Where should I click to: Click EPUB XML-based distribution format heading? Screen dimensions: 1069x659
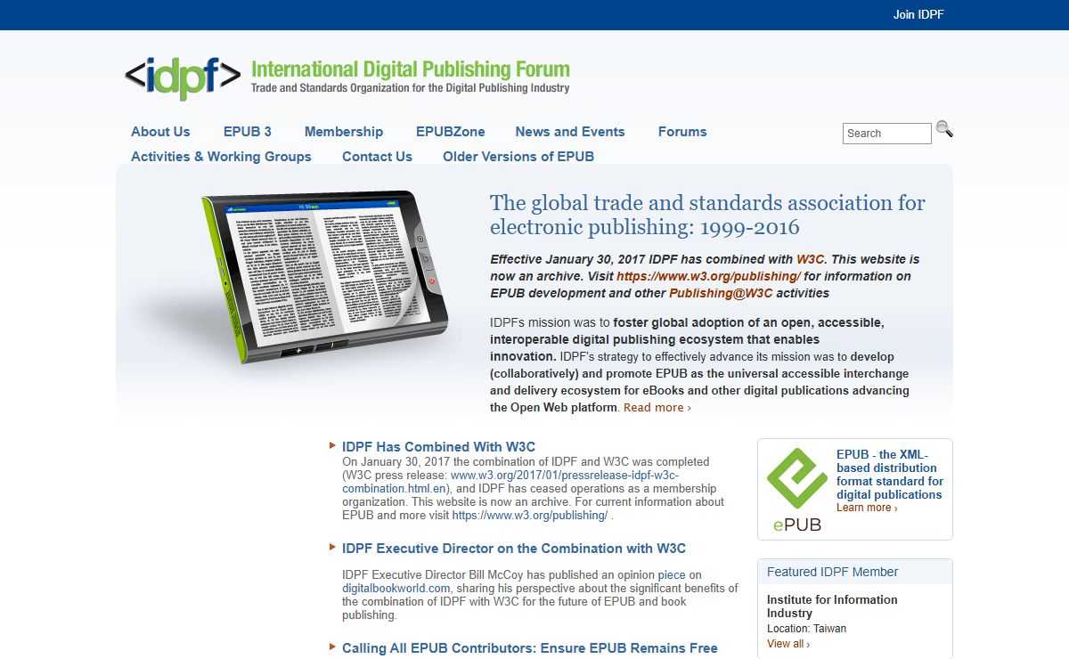[889, 475]
